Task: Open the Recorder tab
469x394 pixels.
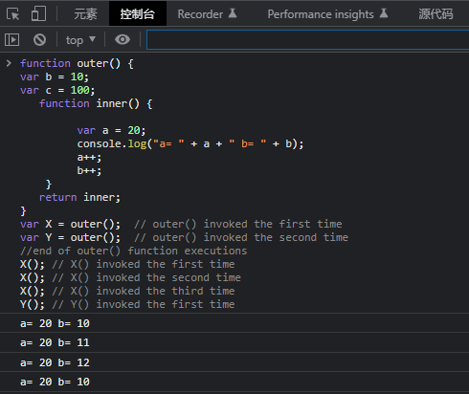Action: (x=207, y=14)
